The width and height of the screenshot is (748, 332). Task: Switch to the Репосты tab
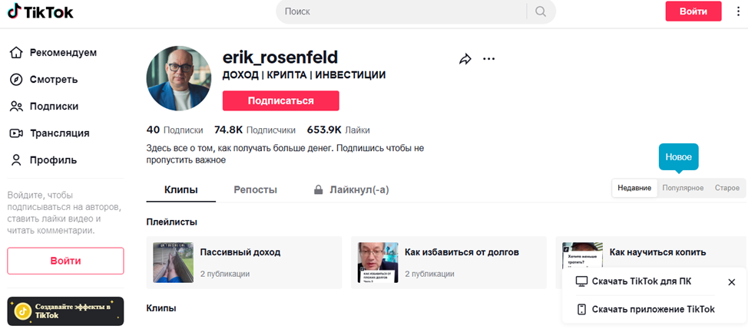click(x=255, y=189)
